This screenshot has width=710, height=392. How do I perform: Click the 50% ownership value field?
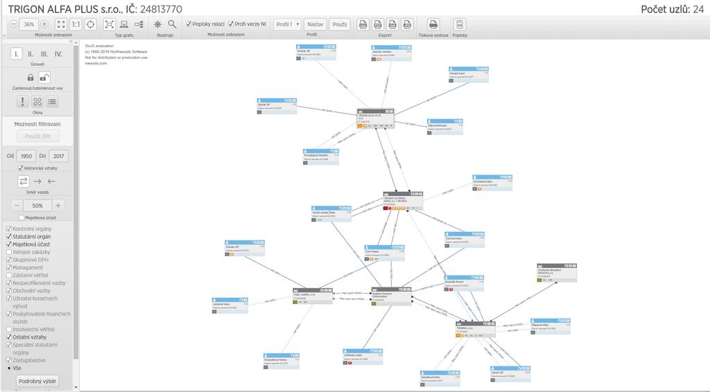click(x=37, y=205)
